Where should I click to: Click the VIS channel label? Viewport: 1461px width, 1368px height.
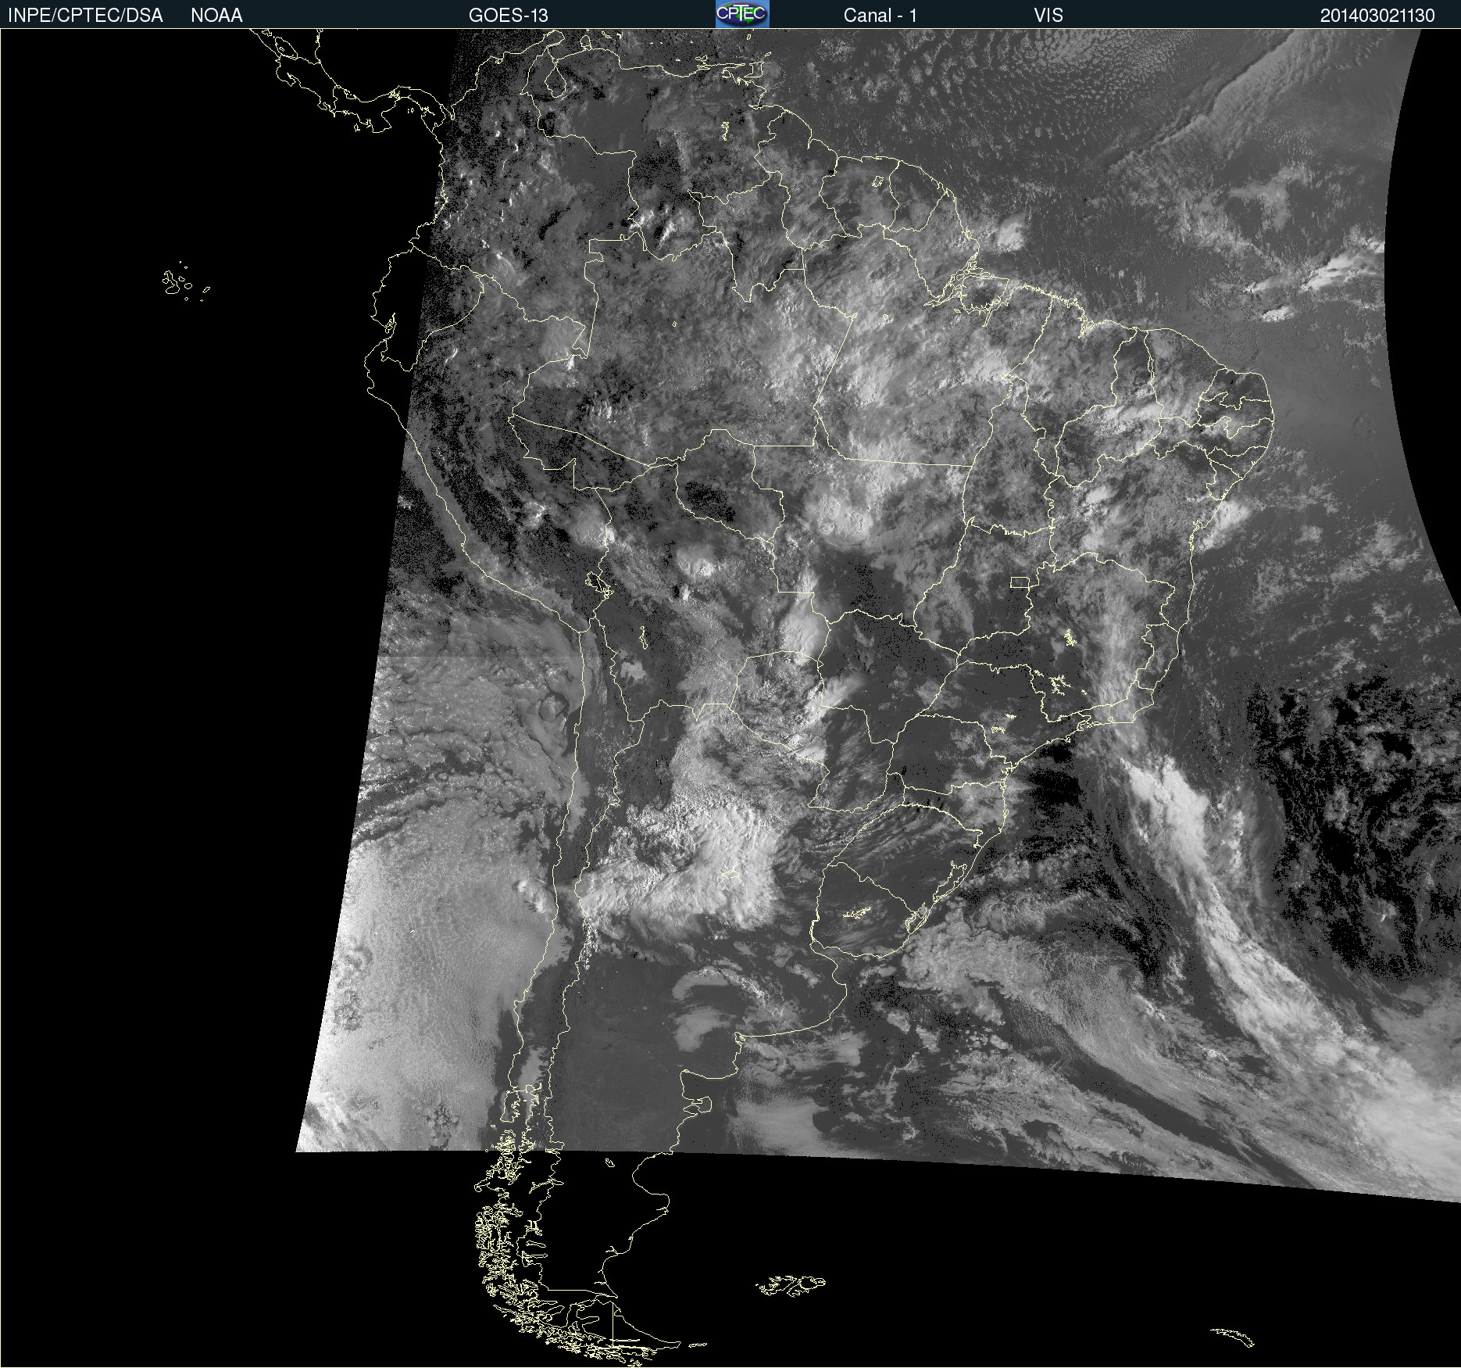1048,16
